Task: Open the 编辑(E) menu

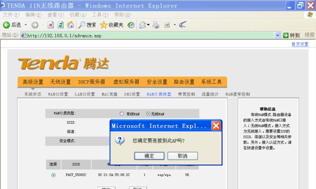Action: [34, 15]
